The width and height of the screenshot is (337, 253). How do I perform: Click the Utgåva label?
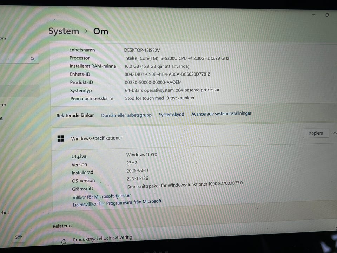click(79, 156)
